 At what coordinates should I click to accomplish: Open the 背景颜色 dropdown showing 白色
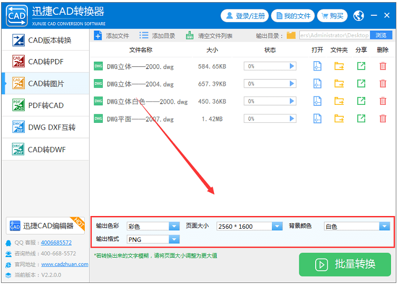coord(357,226)
